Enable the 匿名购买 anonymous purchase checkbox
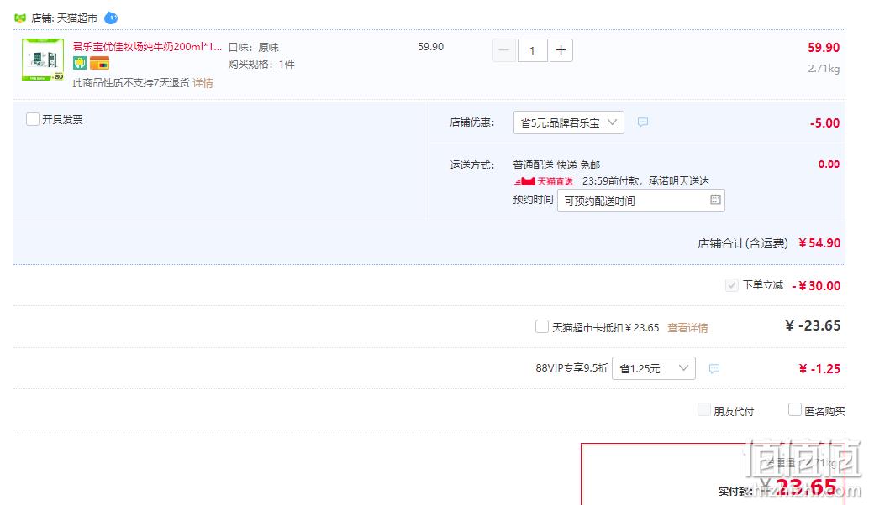Screen dimensions: 869x505 click(795, 409)
